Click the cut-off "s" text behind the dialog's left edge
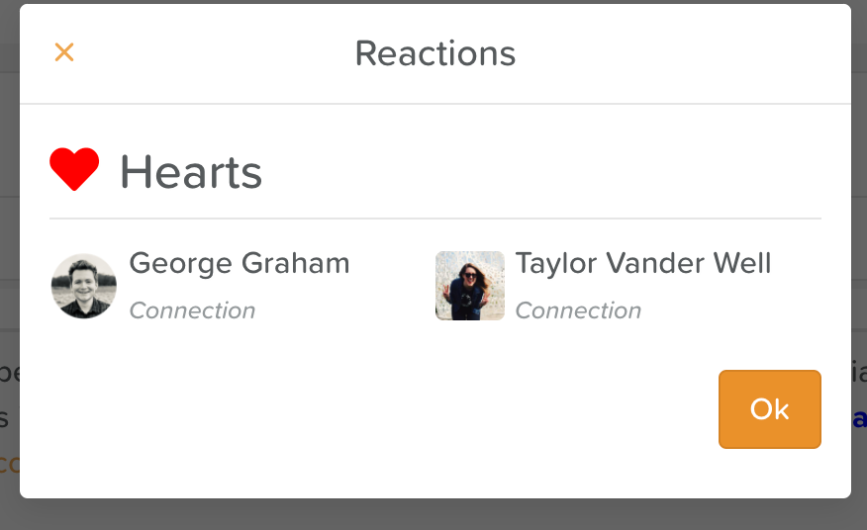Viewport: 867px width, 530px height. (5, 418)
